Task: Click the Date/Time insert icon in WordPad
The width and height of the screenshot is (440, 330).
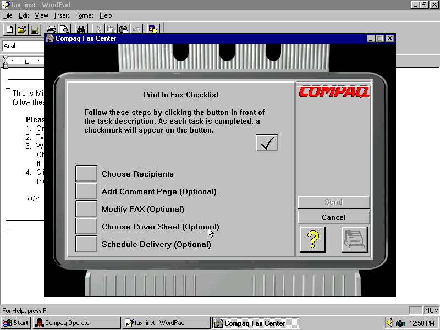Action: (x=153, y=30)
